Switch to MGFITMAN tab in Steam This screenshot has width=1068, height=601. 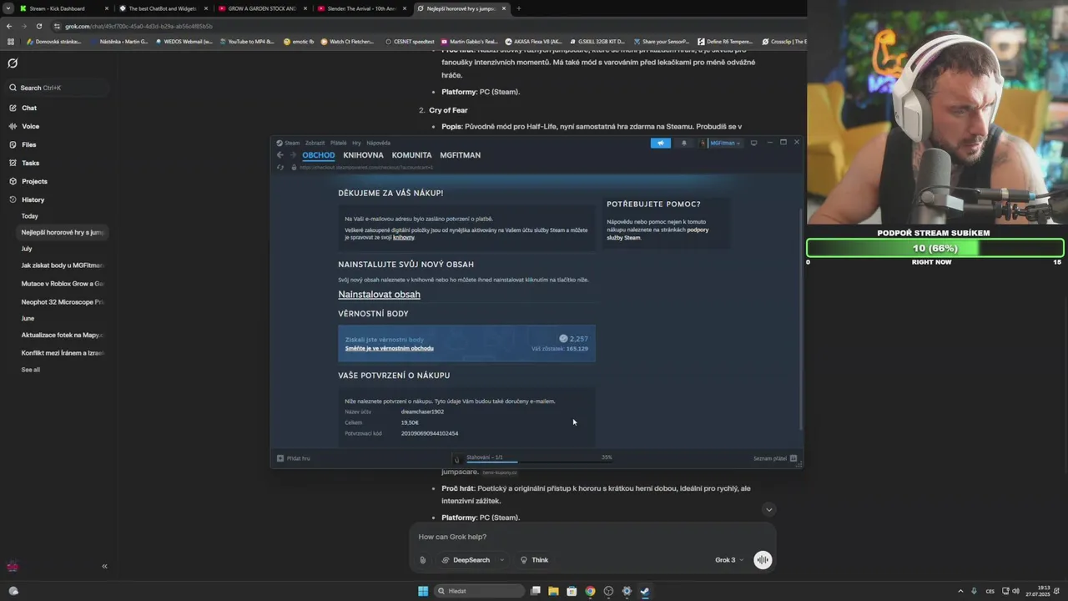pos(460,155)
